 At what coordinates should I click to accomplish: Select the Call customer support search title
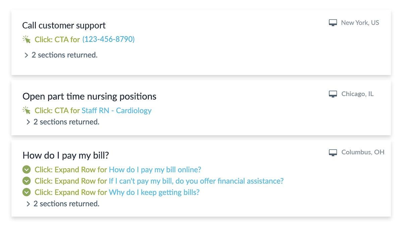click(x=64, y=25)
